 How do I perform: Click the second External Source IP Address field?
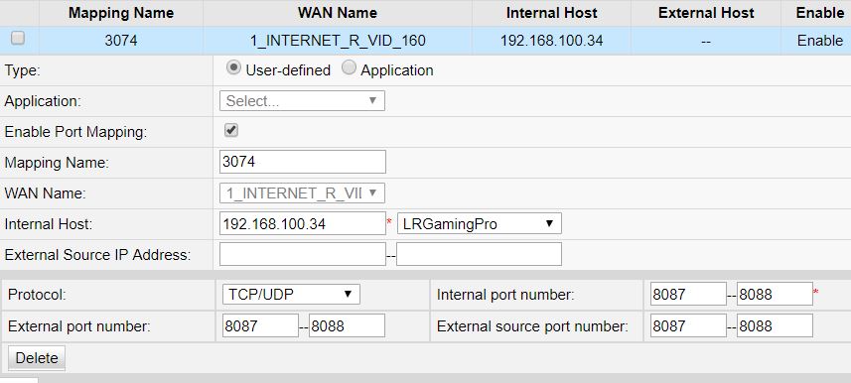(x=479, y=254)
